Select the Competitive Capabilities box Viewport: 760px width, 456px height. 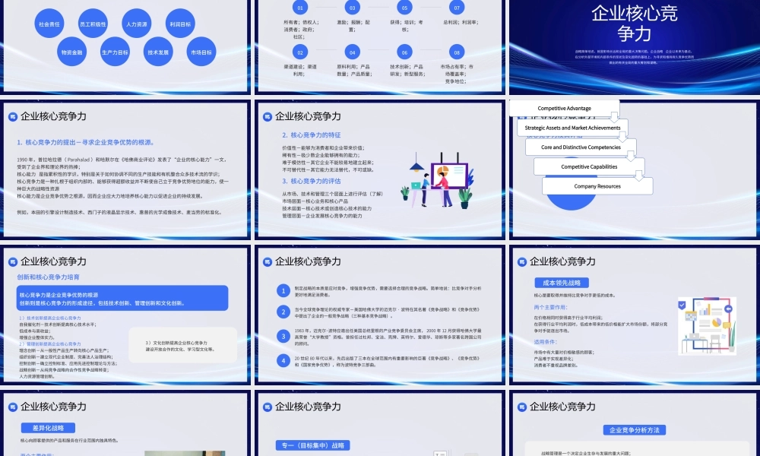coord(589,166)
